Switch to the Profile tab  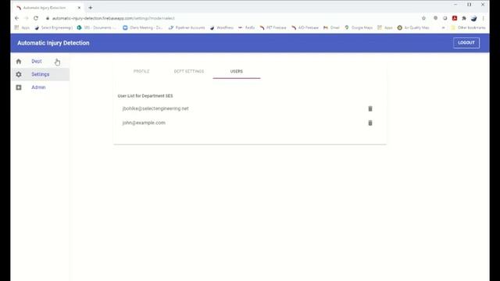(x=141, y=71)
